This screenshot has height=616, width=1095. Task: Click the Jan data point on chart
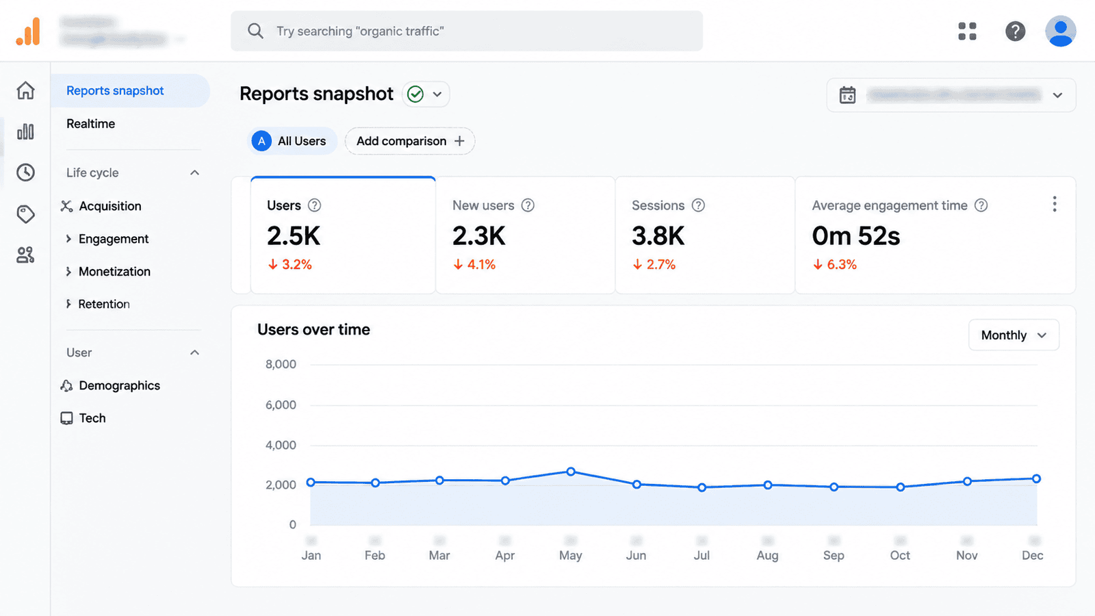tap(311, 483)
